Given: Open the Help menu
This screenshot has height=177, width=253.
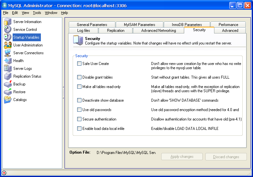Looking at the screenshot, I should tap(64, 13).
